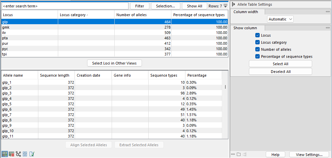This screenshot has height=158, width=332.
Task: Select the pur locus row
Action: click(115, 43)
